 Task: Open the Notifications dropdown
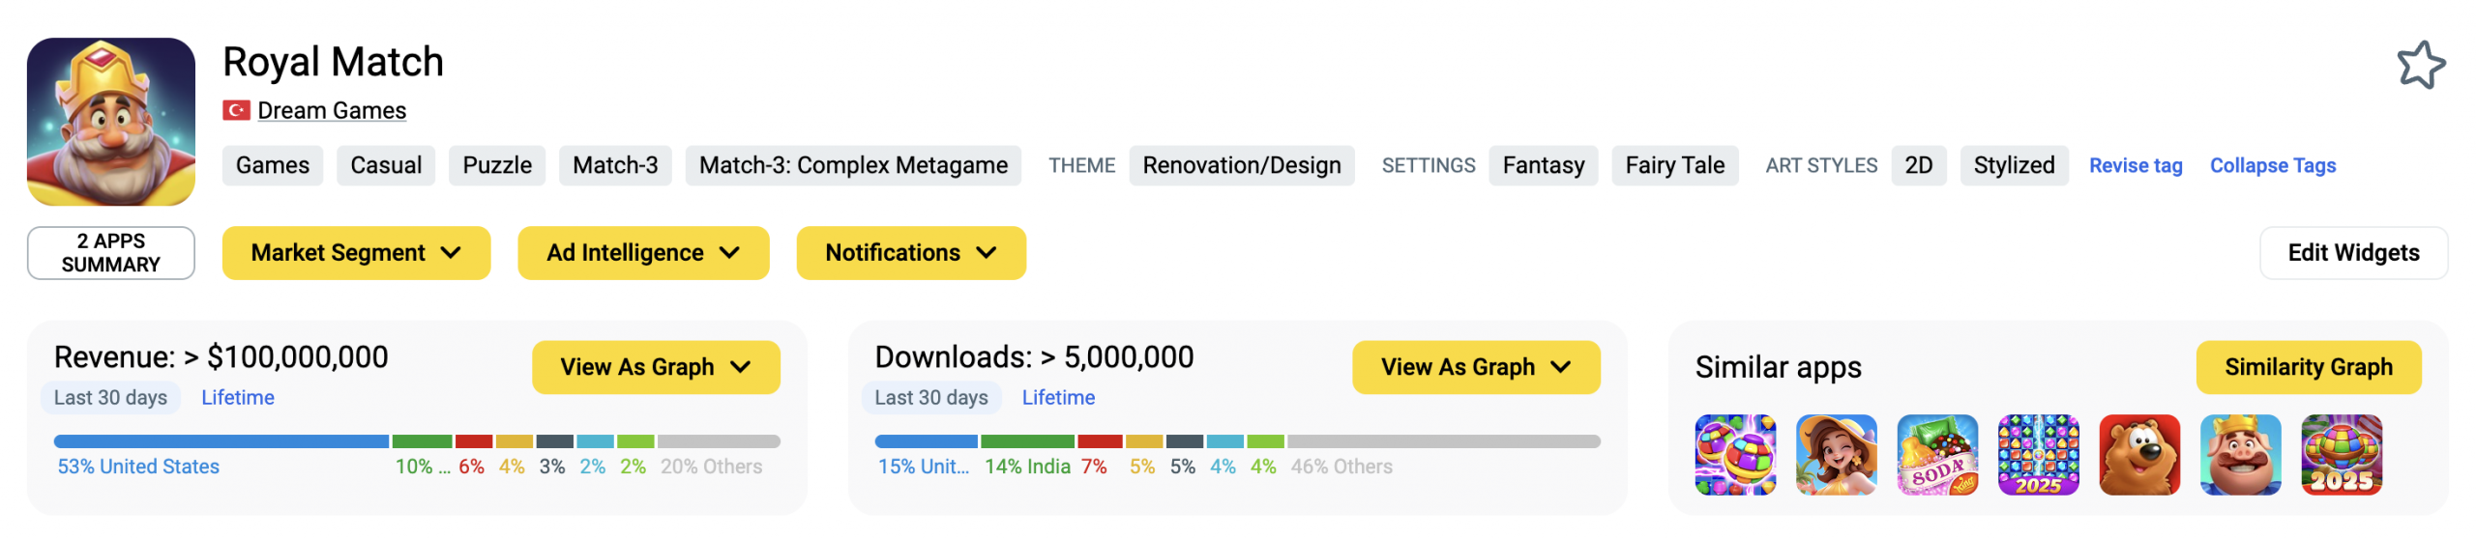[x=910, y=253]
